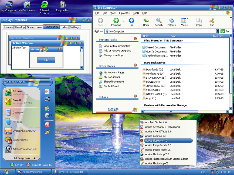234x175 pixels.
Task: Collapse the System Tasks panel
Action: pyautogui.click(x=135, y=39)
